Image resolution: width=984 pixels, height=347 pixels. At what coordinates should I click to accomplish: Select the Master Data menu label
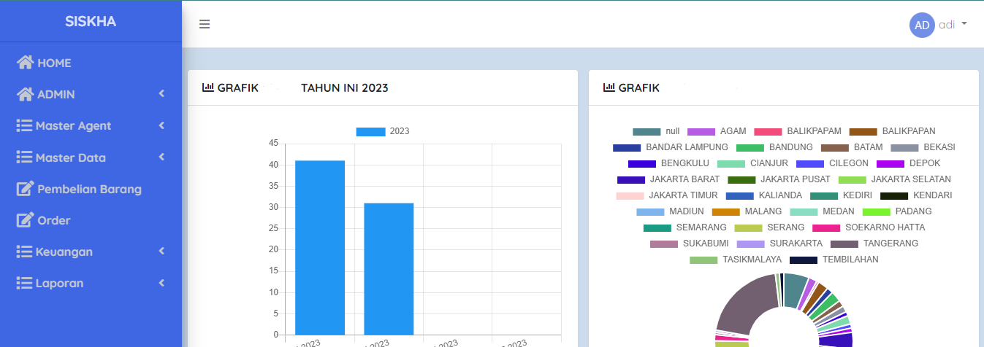coord(70,157)
